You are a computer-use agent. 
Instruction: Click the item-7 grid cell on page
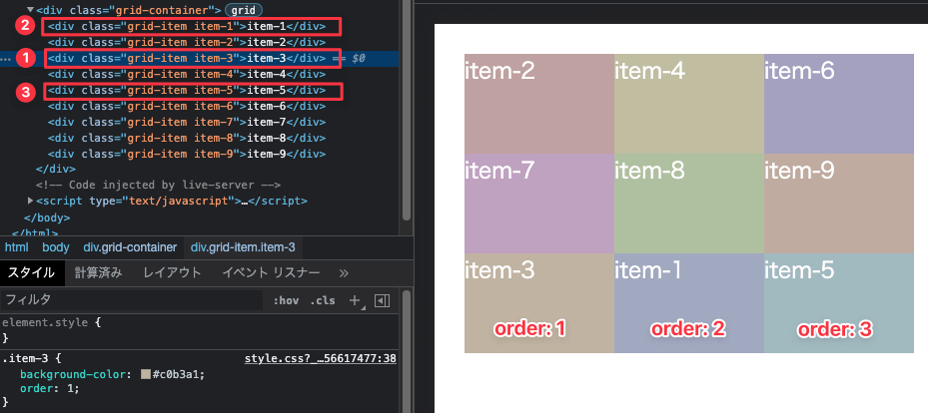point(539,204)
